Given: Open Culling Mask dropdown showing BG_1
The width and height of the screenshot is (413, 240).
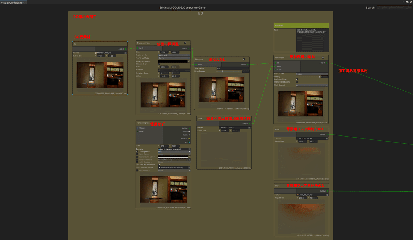Looking at the screenshot, I should [174, 152].
